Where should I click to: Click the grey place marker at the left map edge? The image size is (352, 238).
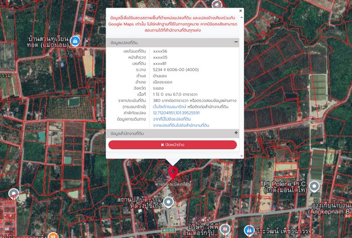pyautogui.click(x=14, y=194)
